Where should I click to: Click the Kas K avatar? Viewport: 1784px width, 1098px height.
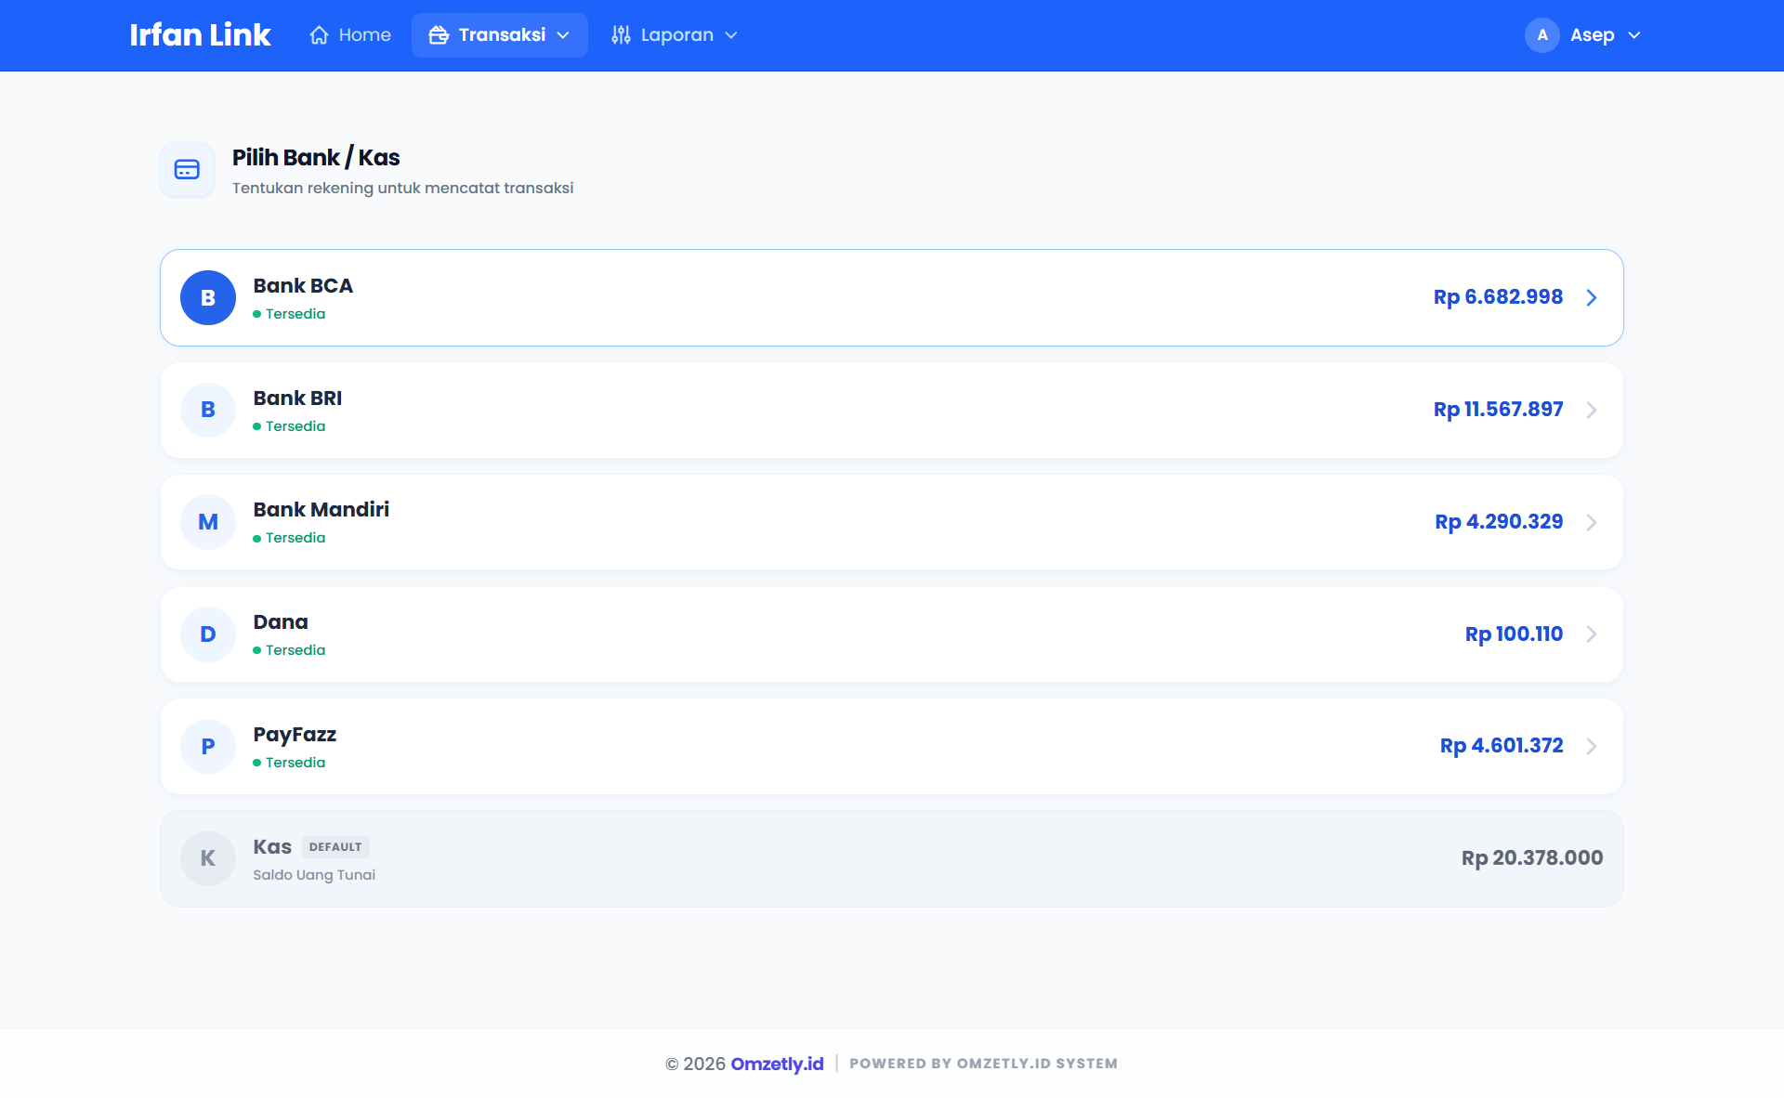click(208, 858)
